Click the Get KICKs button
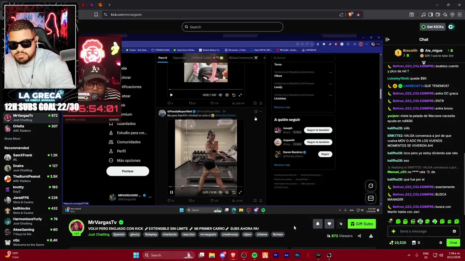 (432, 27)
